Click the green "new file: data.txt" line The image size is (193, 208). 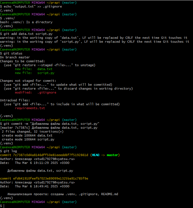tap(33, 69)
